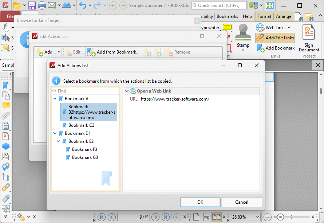Open the Comments pane sidebar icon
This screenshot has height=223, width=324.
[6, 106]
